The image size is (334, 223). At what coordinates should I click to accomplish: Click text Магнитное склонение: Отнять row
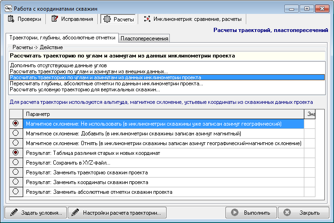tap(164, 143)
